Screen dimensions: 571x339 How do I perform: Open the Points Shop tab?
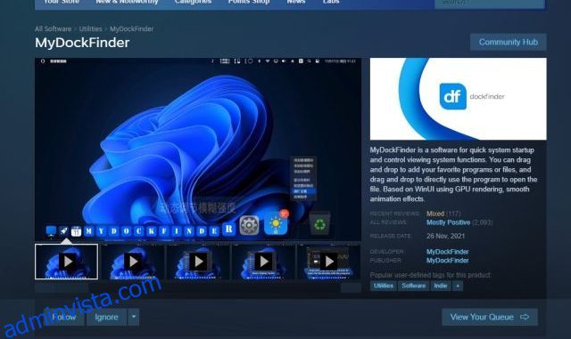(x=249, y=2)
